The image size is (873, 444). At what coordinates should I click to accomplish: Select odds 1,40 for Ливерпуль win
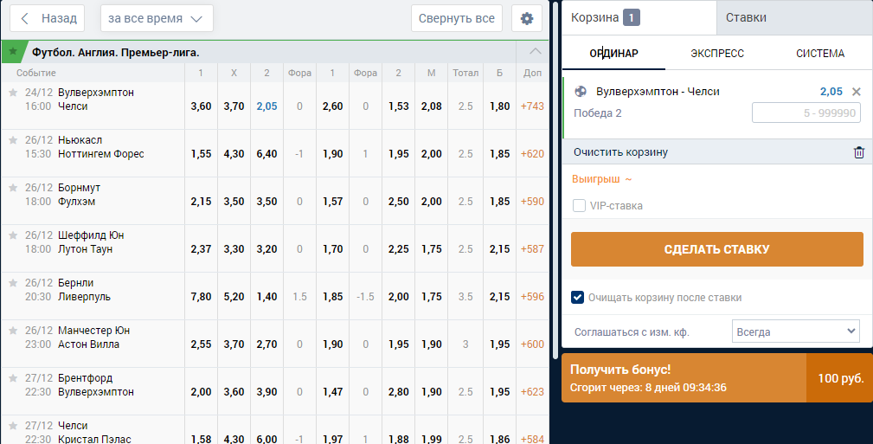(266, 297)
